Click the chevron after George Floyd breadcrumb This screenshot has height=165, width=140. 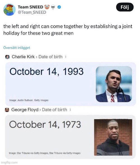pyautogui.click(x=40, y=110)
